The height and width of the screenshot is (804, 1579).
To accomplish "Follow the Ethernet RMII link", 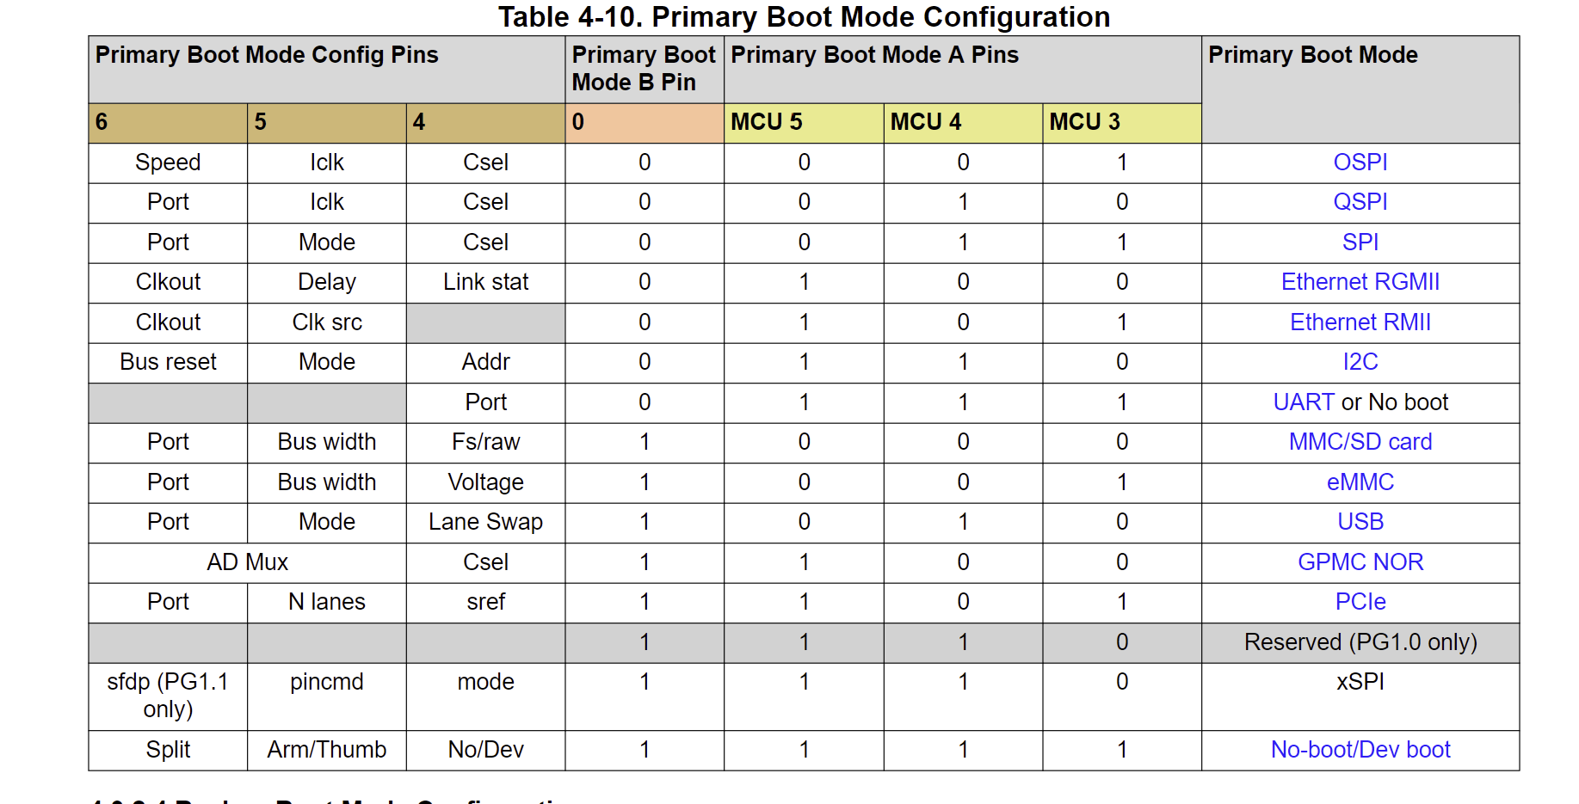I will tap(1360, 322).
